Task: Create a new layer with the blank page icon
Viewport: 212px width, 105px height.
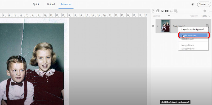Action: [153, 11]
